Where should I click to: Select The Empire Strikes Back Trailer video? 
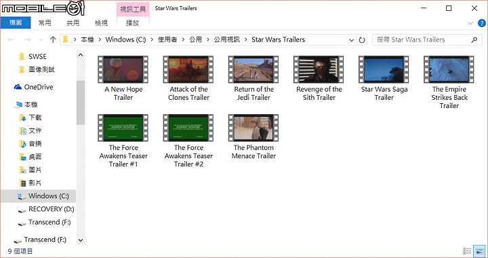point(449,83)
